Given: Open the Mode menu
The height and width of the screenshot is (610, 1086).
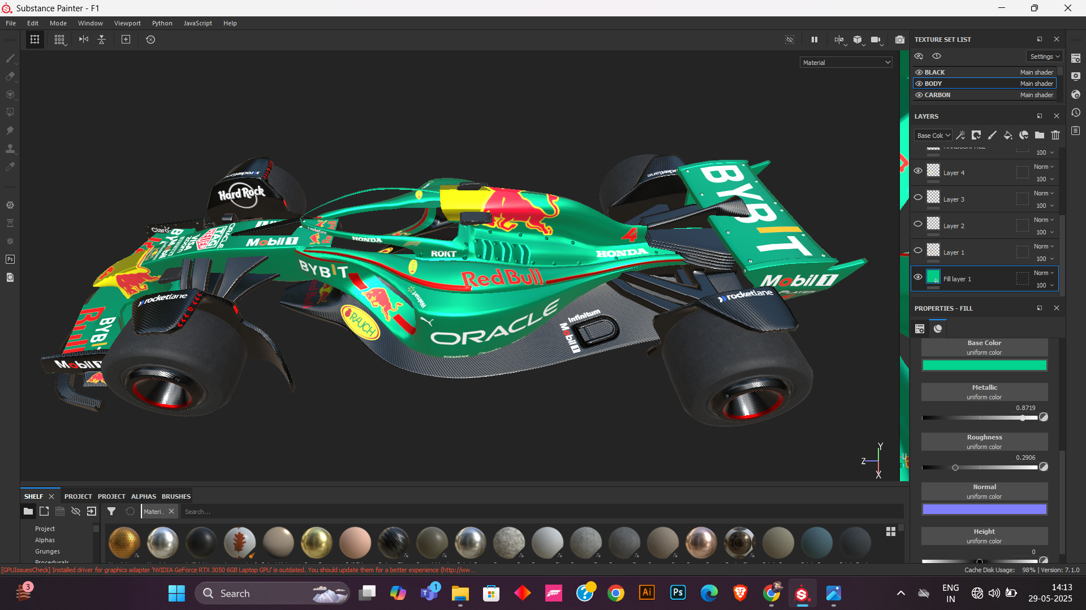Looking at the screenshot, I should click(58, 23).
